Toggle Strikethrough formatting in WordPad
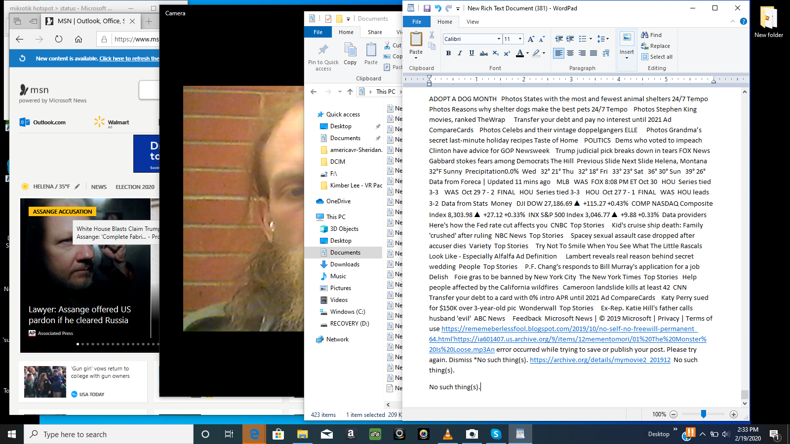 tap(484, 53)
